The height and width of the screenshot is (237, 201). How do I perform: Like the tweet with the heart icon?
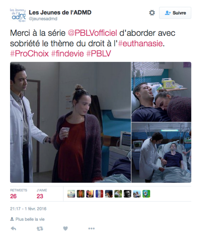pyautogui.click(x=65, y=228)
